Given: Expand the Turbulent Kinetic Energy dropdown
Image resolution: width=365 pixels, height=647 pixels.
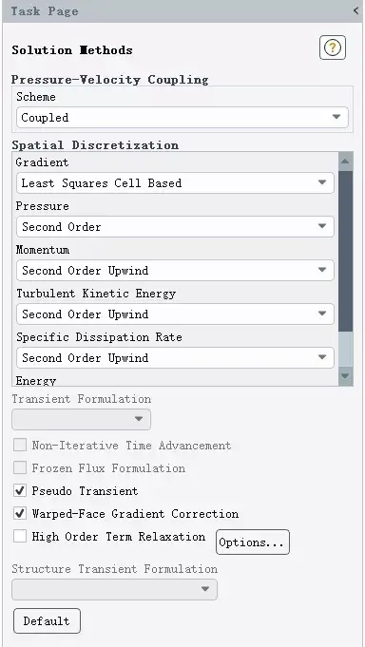Looking at the screenshot, I should click(x=175, y=314).
